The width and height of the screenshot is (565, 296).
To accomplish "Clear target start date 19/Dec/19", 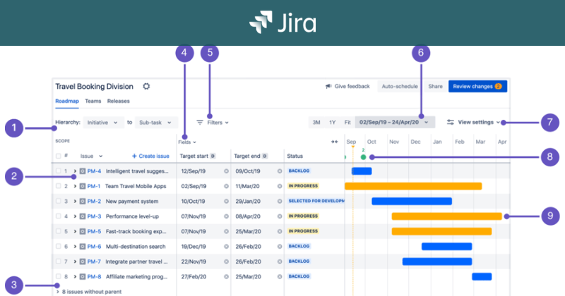I will click(226, 247).
